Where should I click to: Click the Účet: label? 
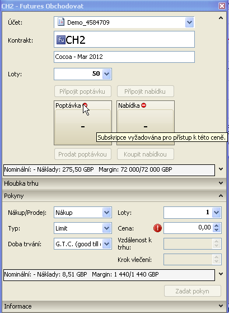pos(15,22)
